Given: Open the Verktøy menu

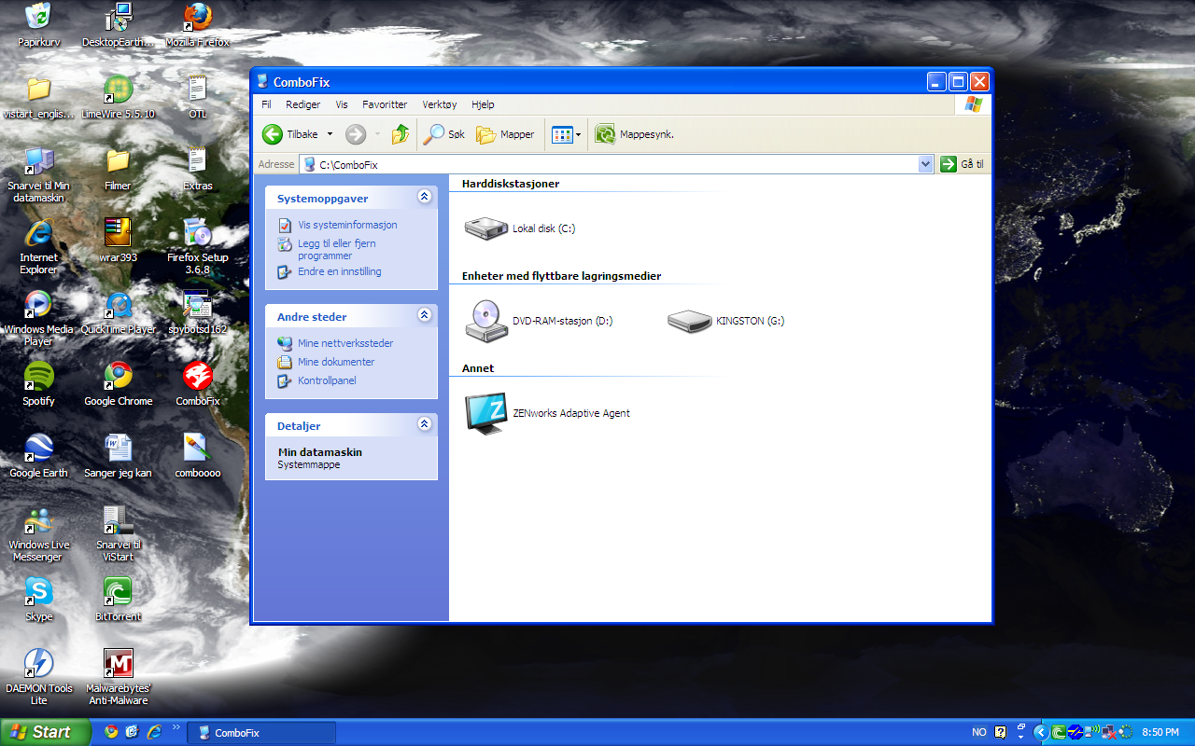Looking at the screenshot, I should click(x=439, y=104).
